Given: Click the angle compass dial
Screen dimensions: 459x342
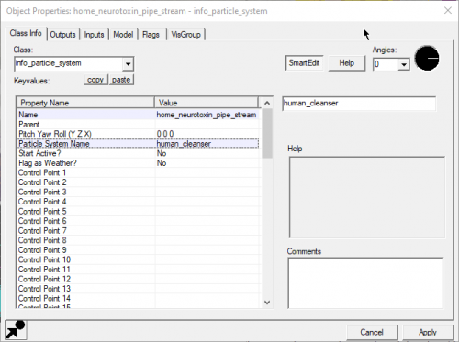Looking at the screenshot, I should pyautogui.click(x=427, y=58).
